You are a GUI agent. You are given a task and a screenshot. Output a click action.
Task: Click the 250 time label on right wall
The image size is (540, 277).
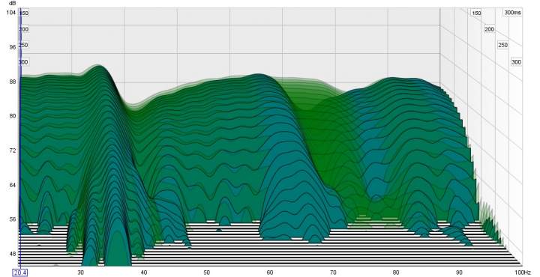pyautogui.click(x=502, y=45)
